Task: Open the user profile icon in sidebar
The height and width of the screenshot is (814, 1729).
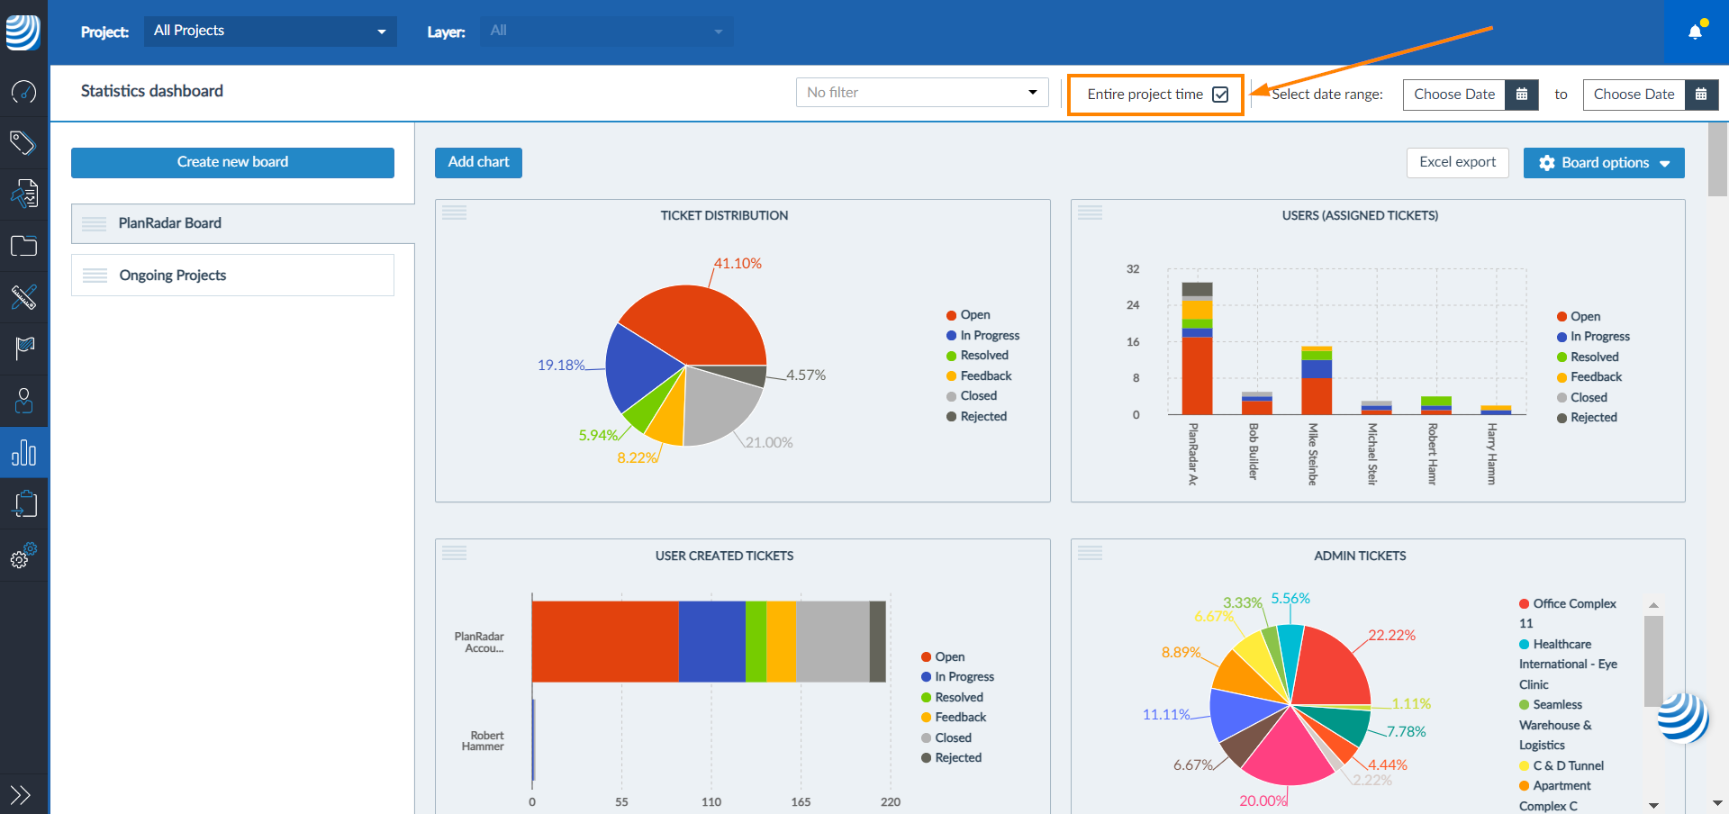Action: click(23, 400)
